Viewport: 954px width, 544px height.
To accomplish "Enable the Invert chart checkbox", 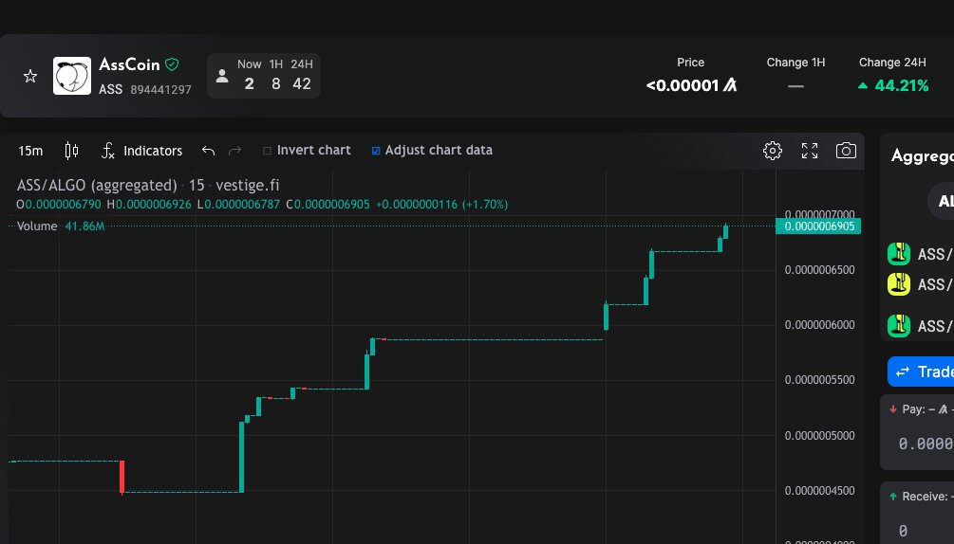I will click(x=267, y=151).
